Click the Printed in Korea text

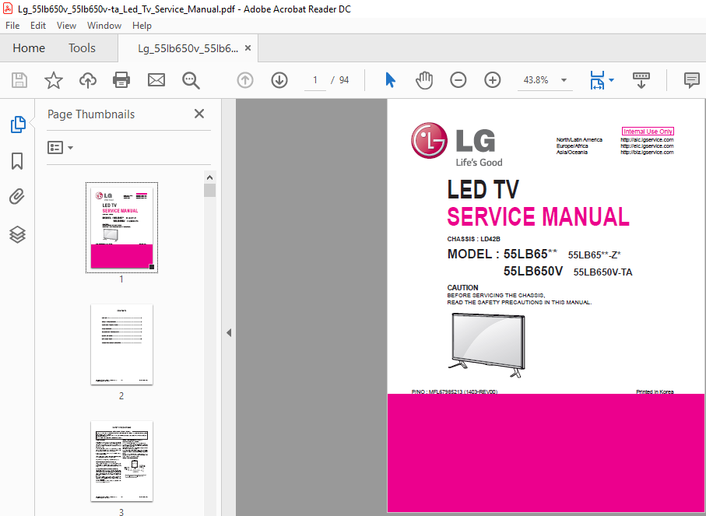coord(655,391)
